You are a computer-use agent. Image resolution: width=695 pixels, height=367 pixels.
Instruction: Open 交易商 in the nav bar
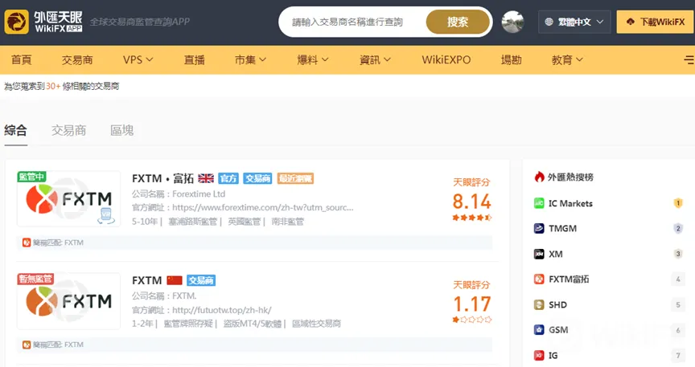77,59
